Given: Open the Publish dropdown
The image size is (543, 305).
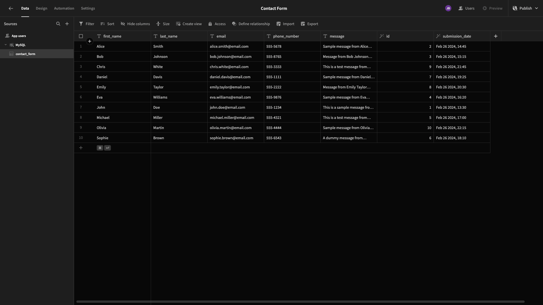Looking at the screenshot, I should click(x=525, y=8).
